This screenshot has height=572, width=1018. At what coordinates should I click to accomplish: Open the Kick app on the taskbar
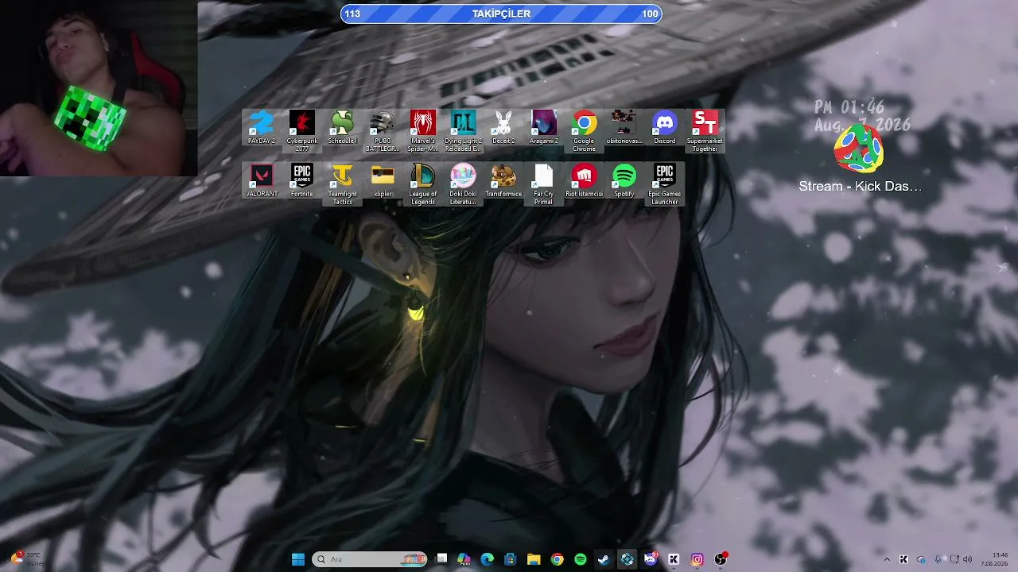click(674, 559)
